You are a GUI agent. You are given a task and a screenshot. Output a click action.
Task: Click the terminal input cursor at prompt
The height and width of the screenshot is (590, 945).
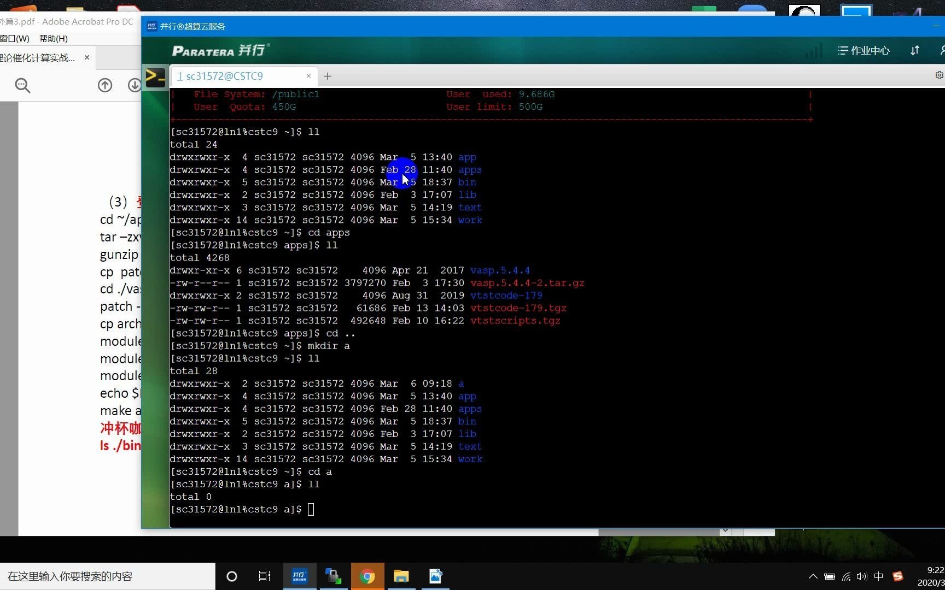point(311,510)
